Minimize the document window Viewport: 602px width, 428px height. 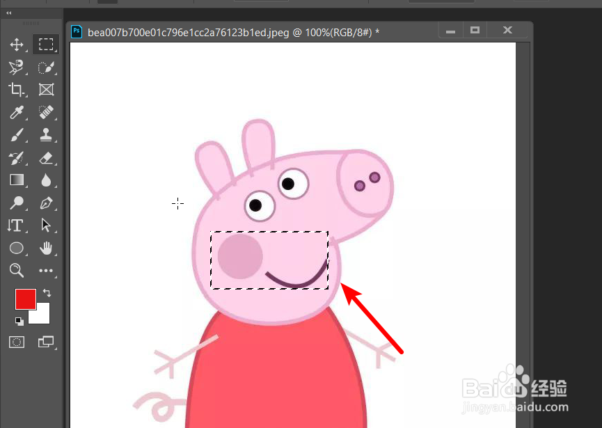click(450, 31)
